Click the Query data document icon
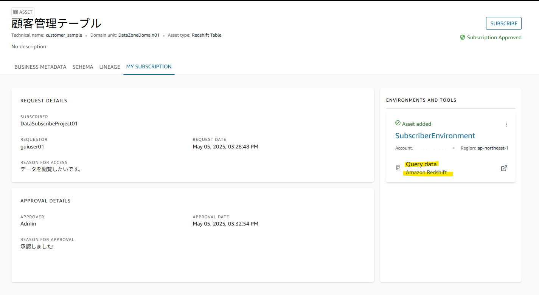 click(398, 168)
